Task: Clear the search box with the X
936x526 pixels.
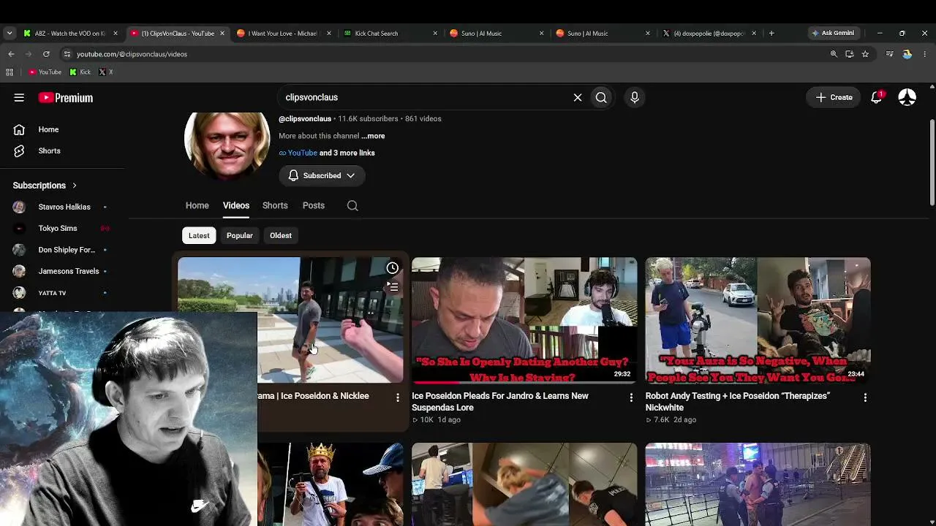Action: tap(578, 97)
